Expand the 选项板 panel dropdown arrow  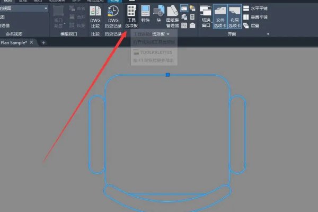tap(168, 34)
